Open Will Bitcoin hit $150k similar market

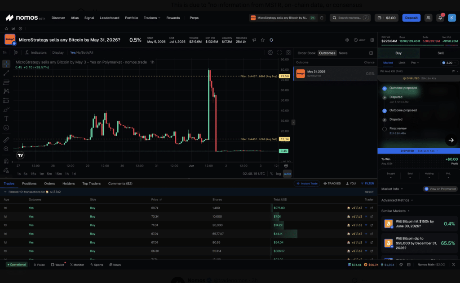click(x=419, y=224)
